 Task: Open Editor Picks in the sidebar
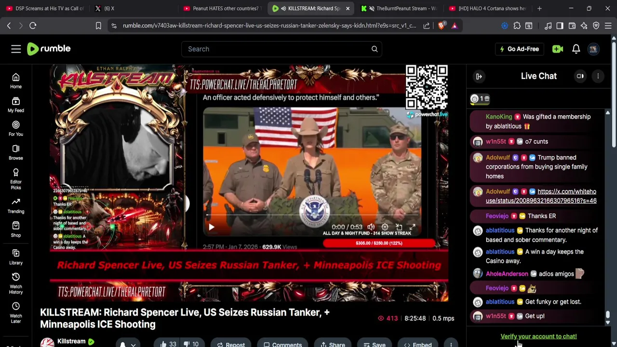(16, 179)
